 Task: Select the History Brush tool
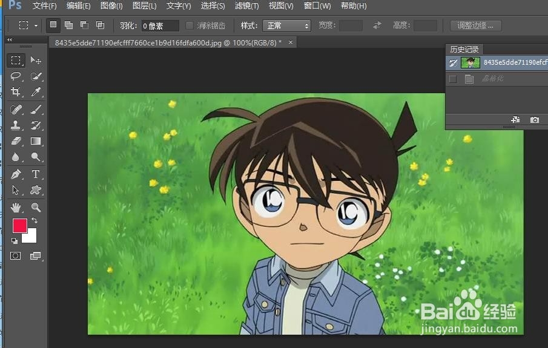point(35,125)
